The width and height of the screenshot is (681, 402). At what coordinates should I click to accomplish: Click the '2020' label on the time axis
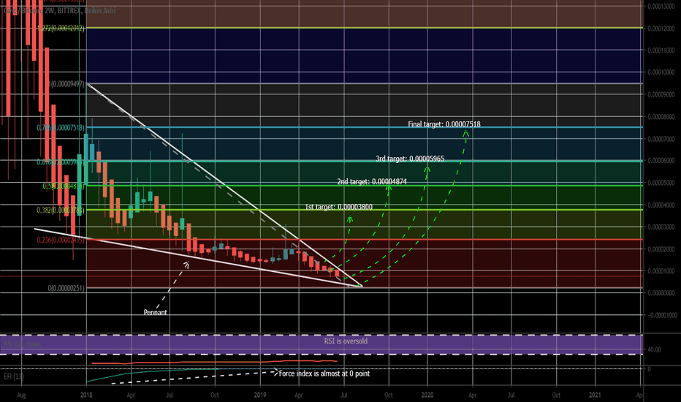tap(427, 395)
